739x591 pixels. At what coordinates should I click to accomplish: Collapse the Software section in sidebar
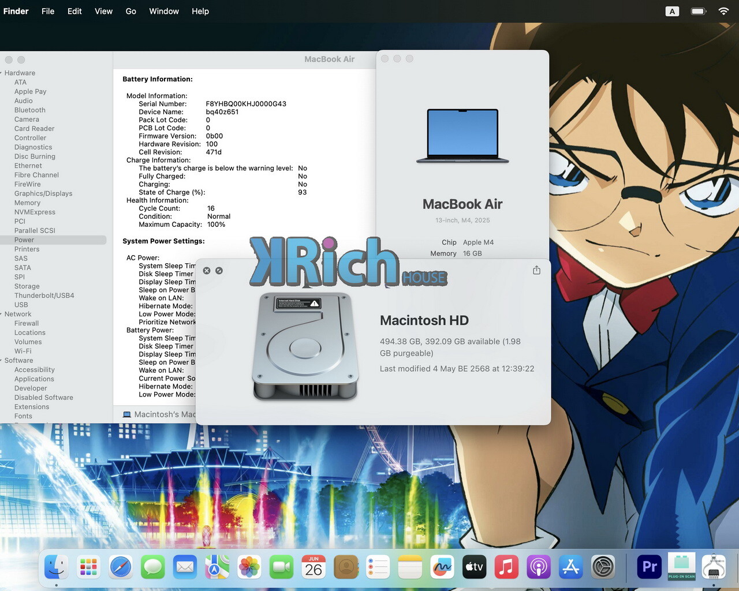click(1, 361)
